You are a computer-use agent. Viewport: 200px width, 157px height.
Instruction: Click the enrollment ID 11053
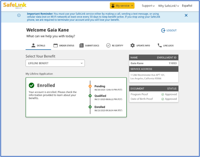173,63
